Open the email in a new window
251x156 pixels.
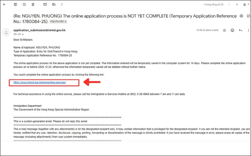click(248, 16)
